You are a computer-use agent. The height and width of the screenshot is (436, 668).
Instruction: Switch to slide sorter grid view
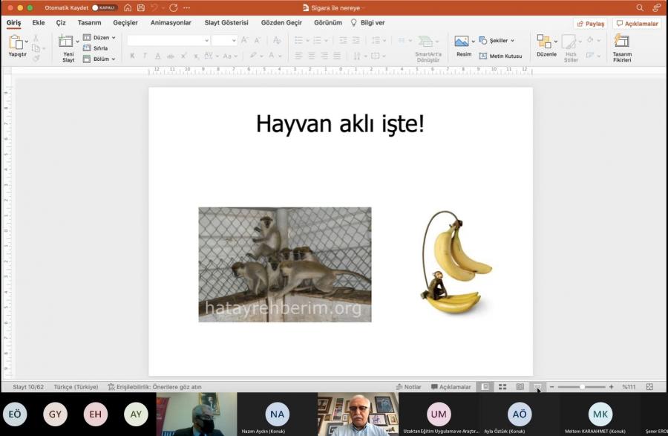click(x=502, y=387)
